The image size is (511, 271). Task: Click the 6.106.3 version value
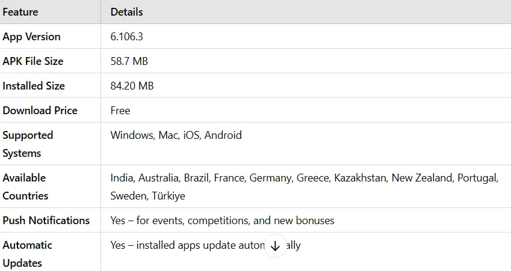point(126,37)
